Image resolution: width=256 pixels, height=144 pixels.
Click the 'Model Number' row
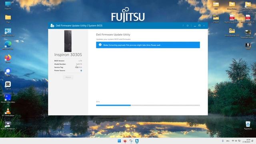[68, 64]
